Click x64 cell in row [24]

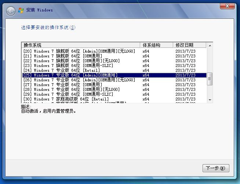(146, 70)
